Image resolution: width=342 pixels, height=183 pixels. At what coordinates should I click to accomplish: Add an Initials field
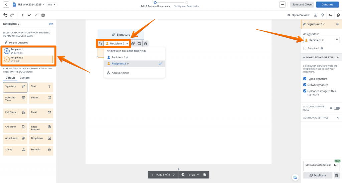pos(41,99)
